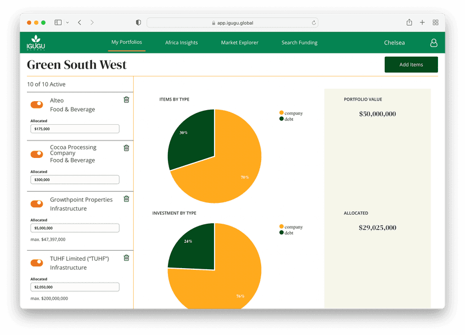This screenshot has width=465, height=335.
Task: Toggle the Safari sidebar icon
Action: 58,22
